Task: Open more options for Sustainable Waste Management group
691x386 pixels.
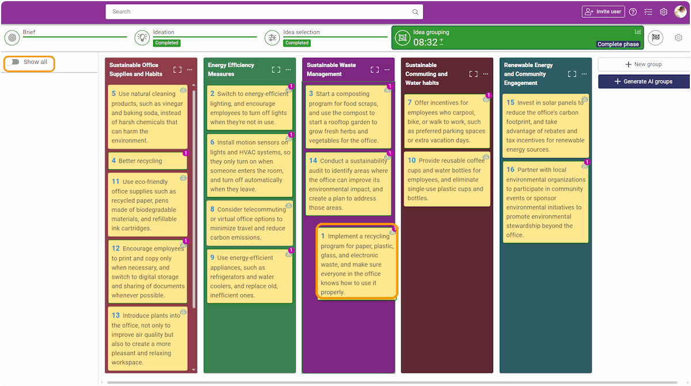Action: (x=387, y=70)
